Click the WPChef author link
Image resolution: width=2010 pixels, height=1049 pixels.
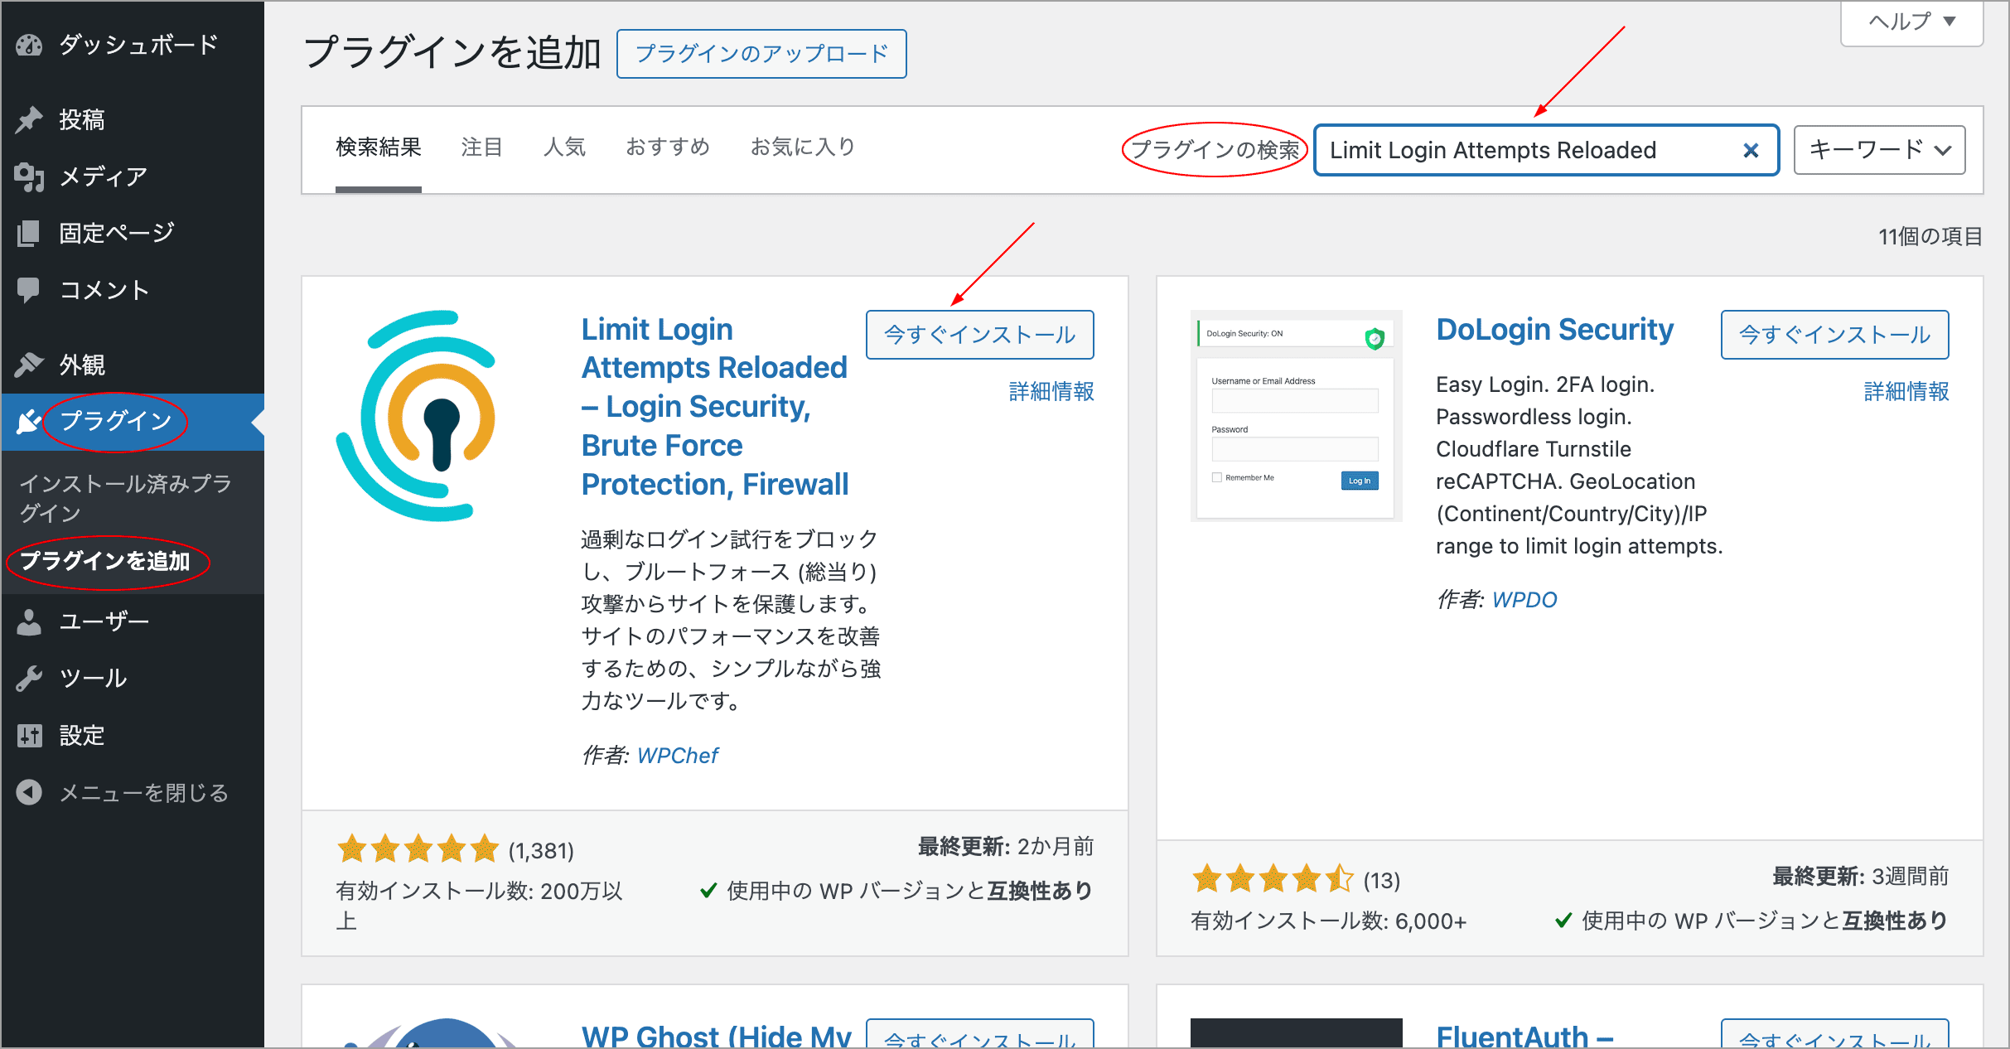point(678,756)
